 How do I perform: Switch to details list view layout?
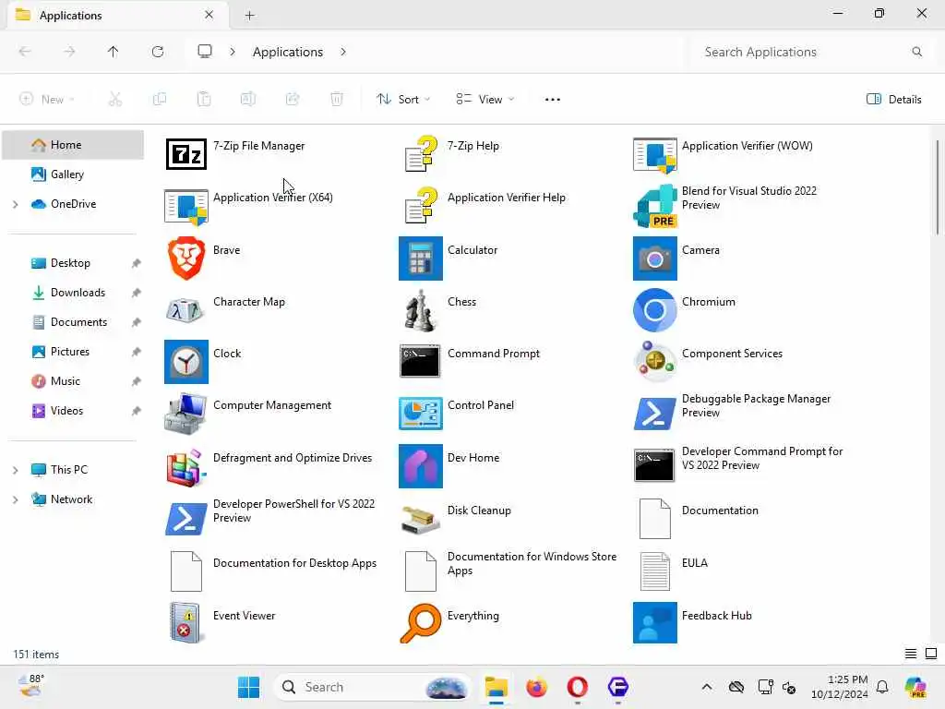[911, 654]
